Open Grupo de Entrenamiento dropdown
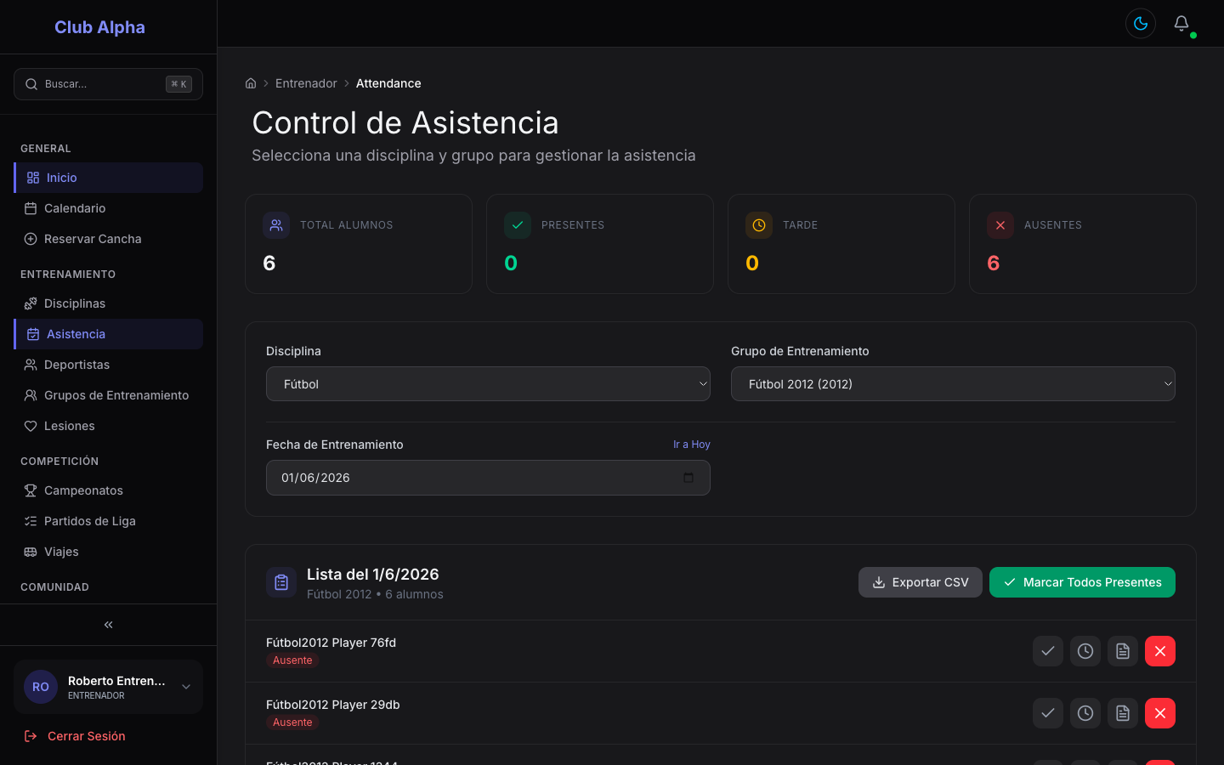The height and width of the screenshot is (765, 1224). coord(953,384)
